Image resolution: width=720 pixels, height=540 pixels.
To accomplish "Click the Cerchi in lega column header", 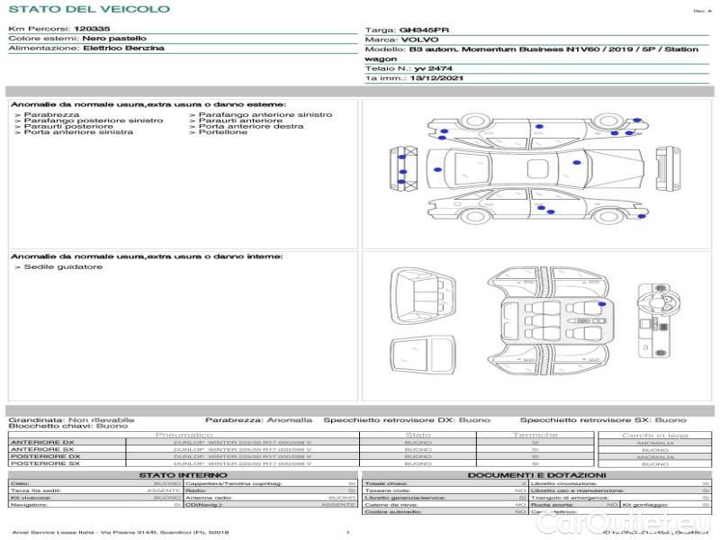I will point(654,435).
